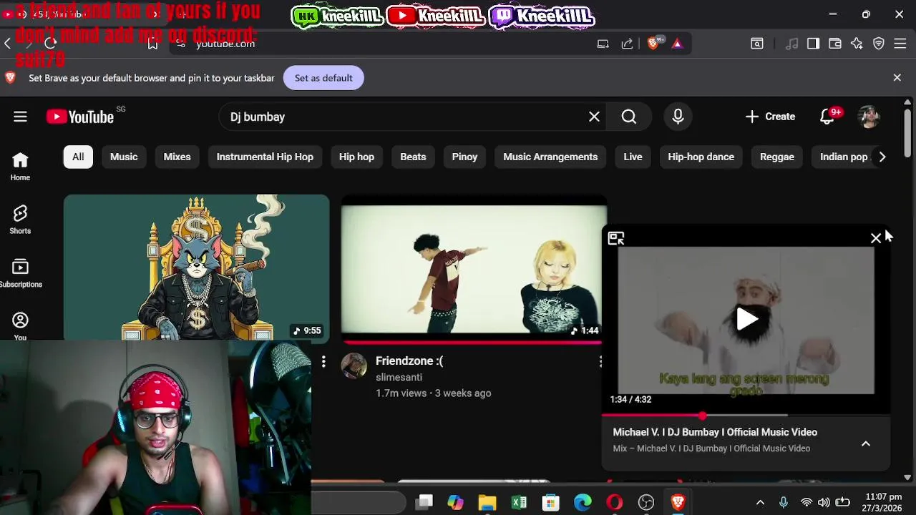This screenshot has height=515, width=916.
Task: Open the Friendzone video three-dot menu
Action: pyautogui.click(x=600, y=362)
